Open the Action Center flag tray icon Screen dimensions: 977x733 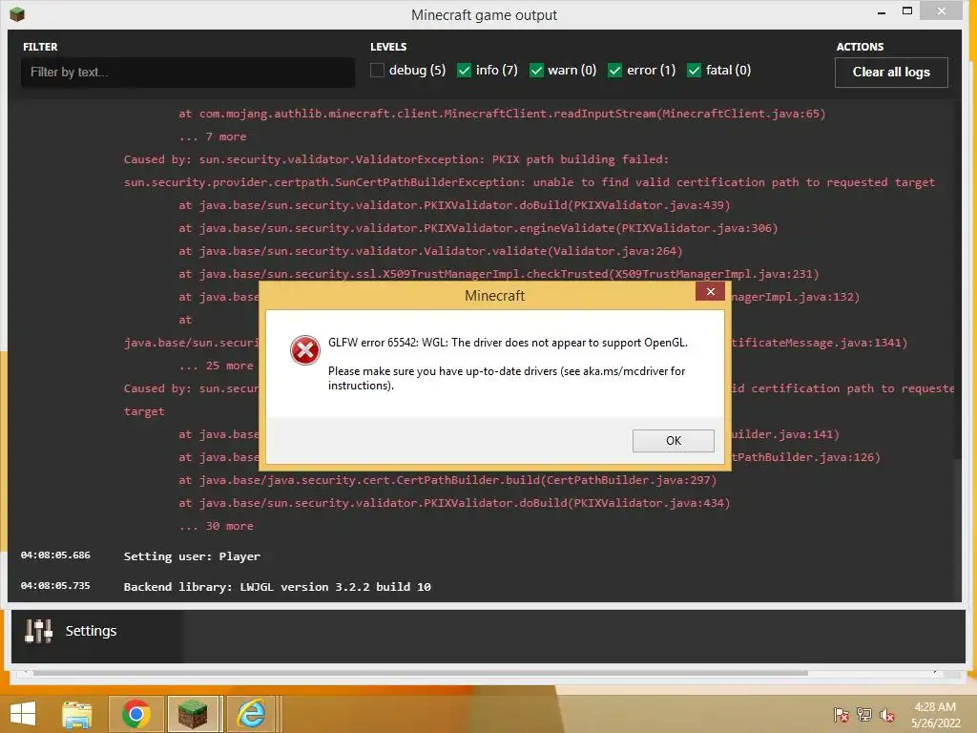pos(841,715)
